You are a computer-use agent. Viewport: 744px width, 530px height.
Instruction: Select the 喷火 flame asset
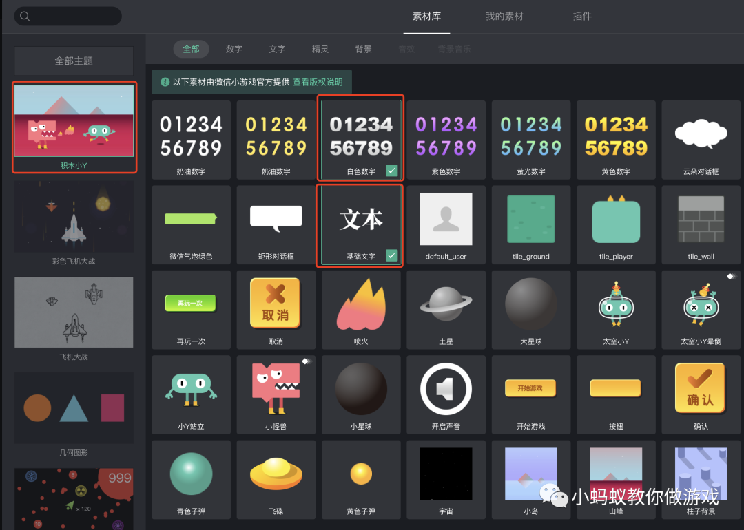pyautogui.click(x=361, y=310)
